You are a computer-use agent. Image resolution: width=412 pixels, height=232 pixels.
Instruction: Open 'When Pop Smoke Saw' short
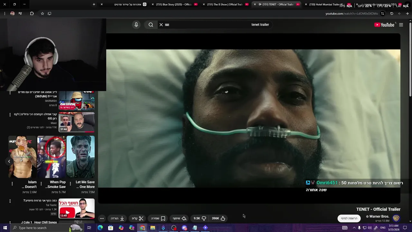(51, 157)
